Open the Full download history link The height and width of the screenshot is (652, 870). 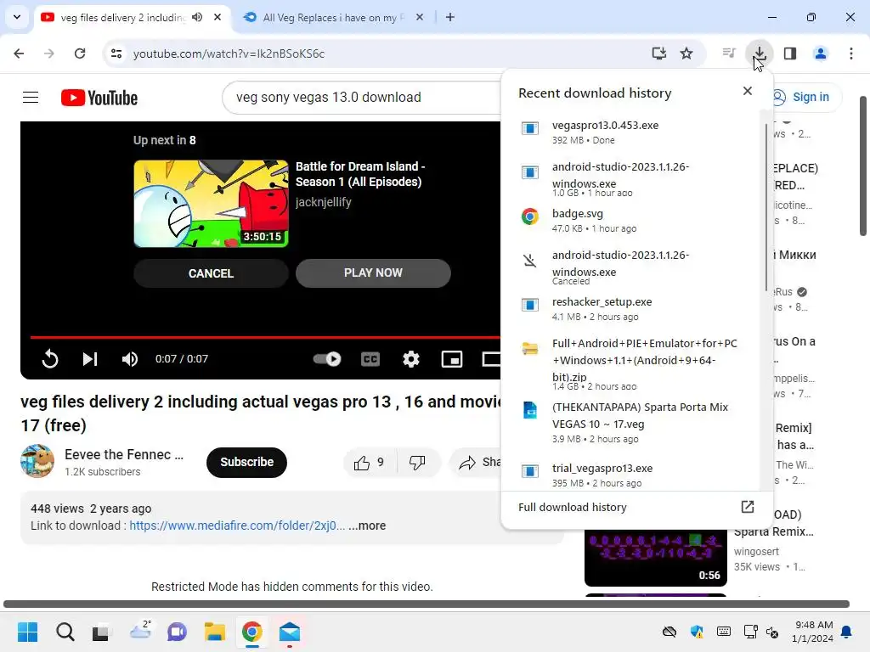pyautogui.click(x=572, y=507)
